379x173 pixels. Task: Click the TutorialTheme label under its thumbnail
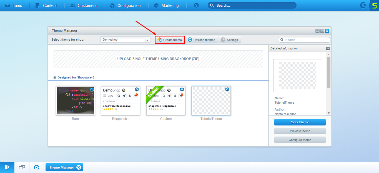tap(211, 119)
